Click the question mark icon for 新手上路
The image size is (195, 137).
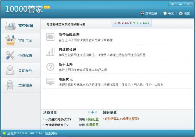(x=50, y=67)
